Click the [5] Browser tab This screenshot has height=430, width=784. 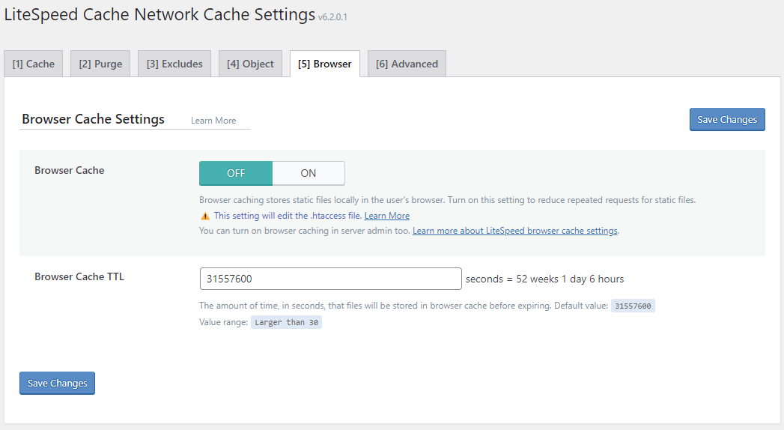coord(325,64)
